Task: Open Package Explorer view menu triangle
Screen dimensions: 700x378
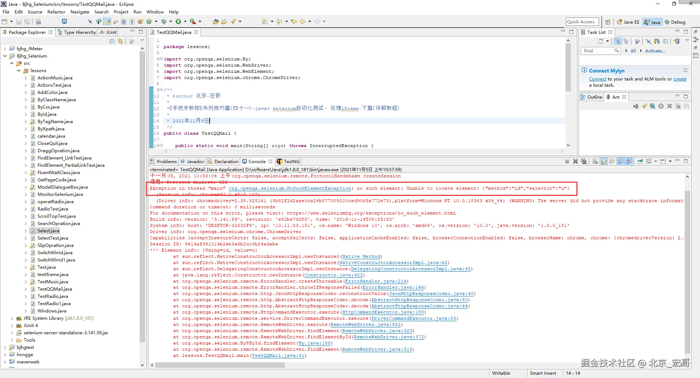Action: point(142,41)
